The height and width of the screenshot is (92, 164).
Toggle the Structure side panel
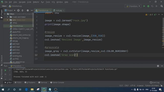pyautogui.click(x=2, y=61)
